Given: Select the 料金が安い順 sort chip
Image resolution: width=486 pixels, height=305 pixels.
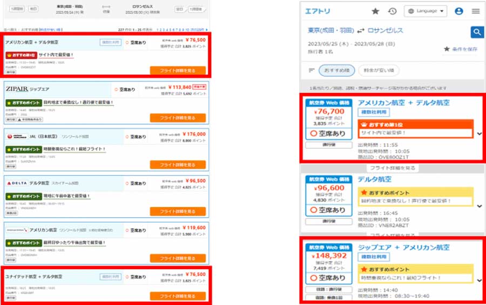Looking at the screenshot, I should 379,70.
